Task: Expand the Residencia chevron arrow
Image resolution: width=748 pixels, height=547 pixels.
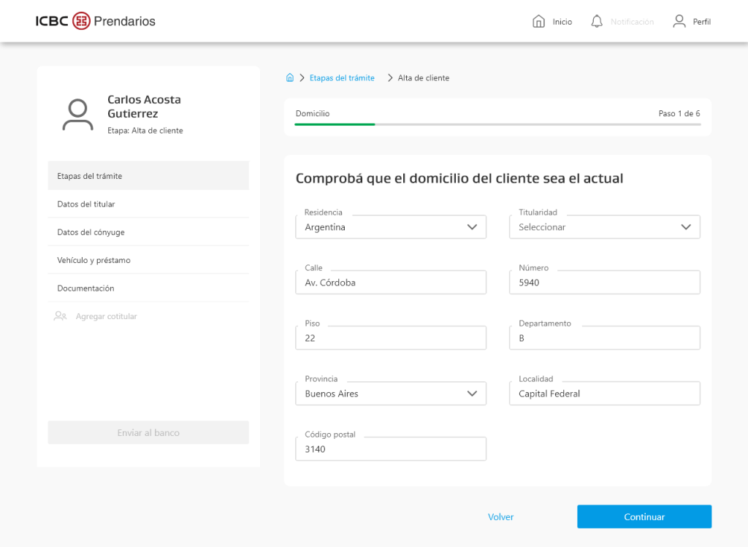Action: point(472,227)
